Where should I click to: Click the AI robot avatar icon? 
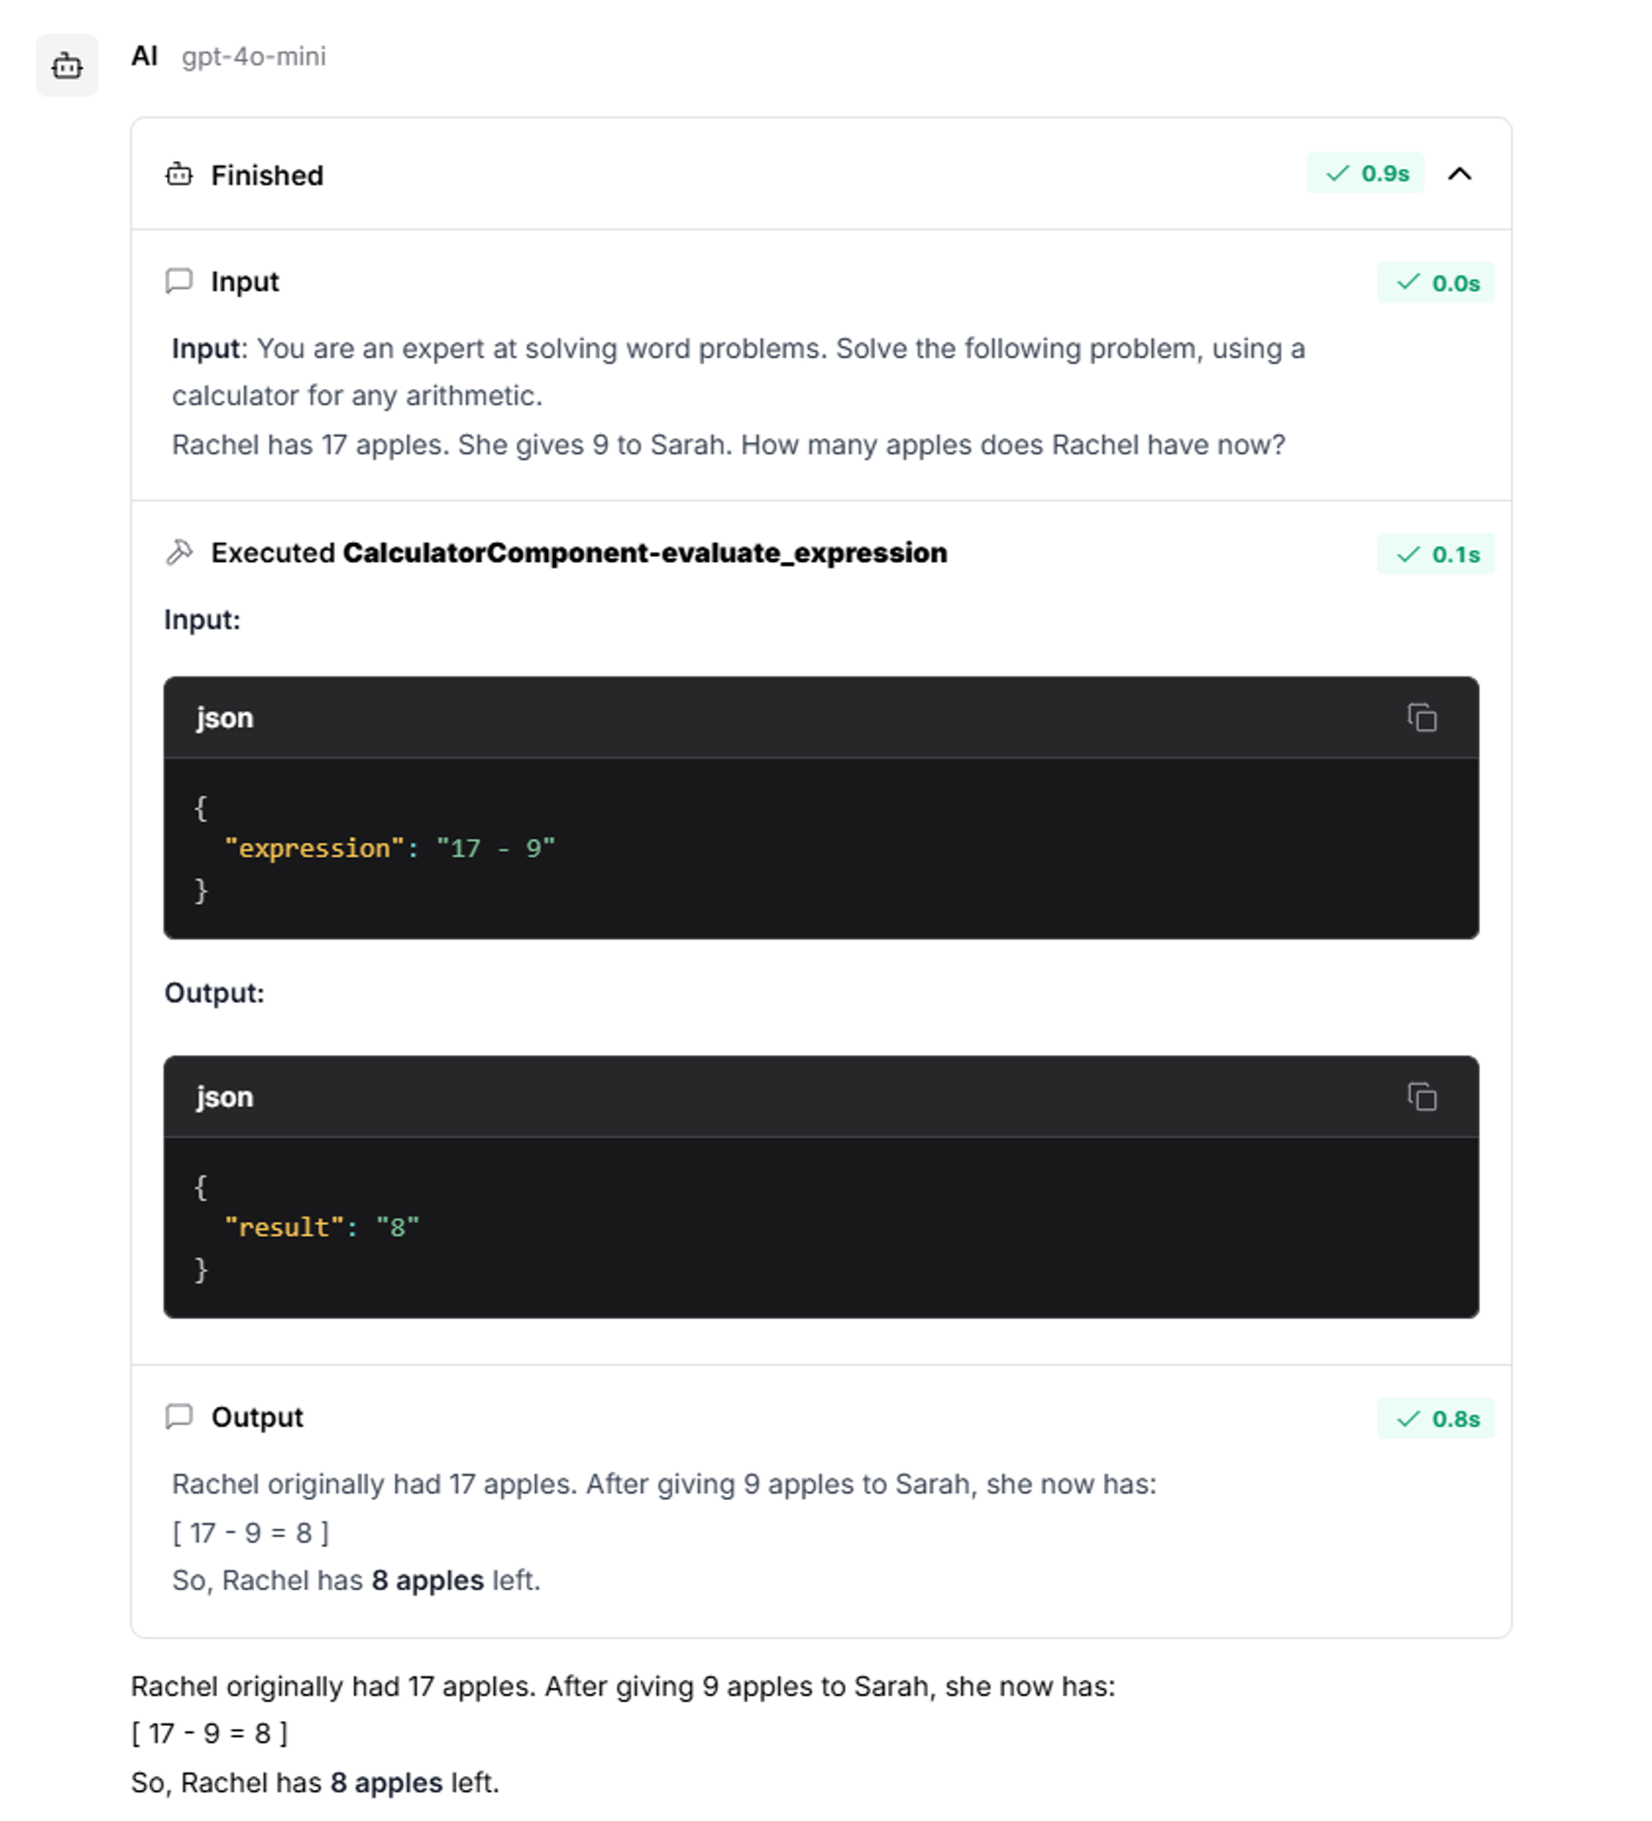67,65
